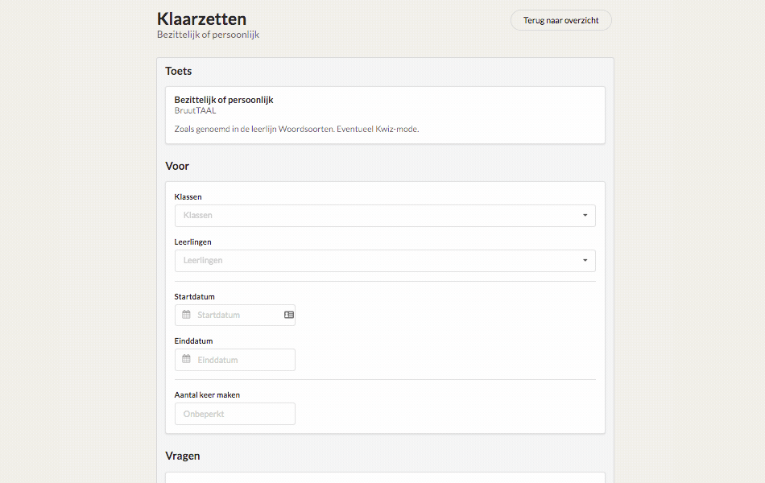Click the Vragen section heading

click(x=183, y=456)
